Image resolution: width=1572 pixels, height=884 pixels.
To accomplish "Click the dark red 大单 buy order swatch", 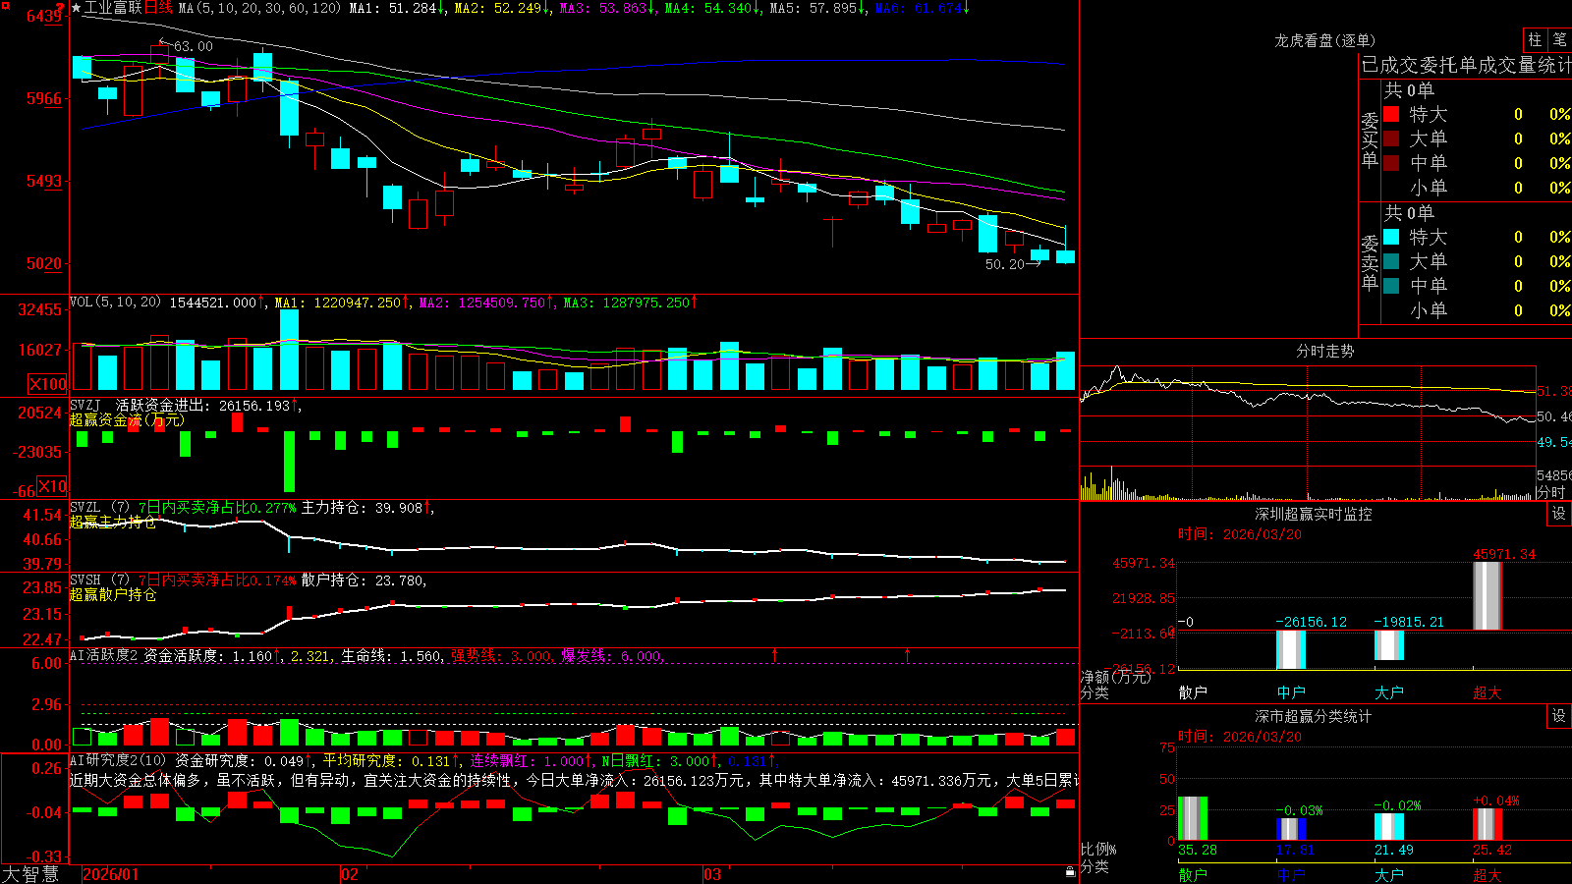I will [x=1391, y=138].
